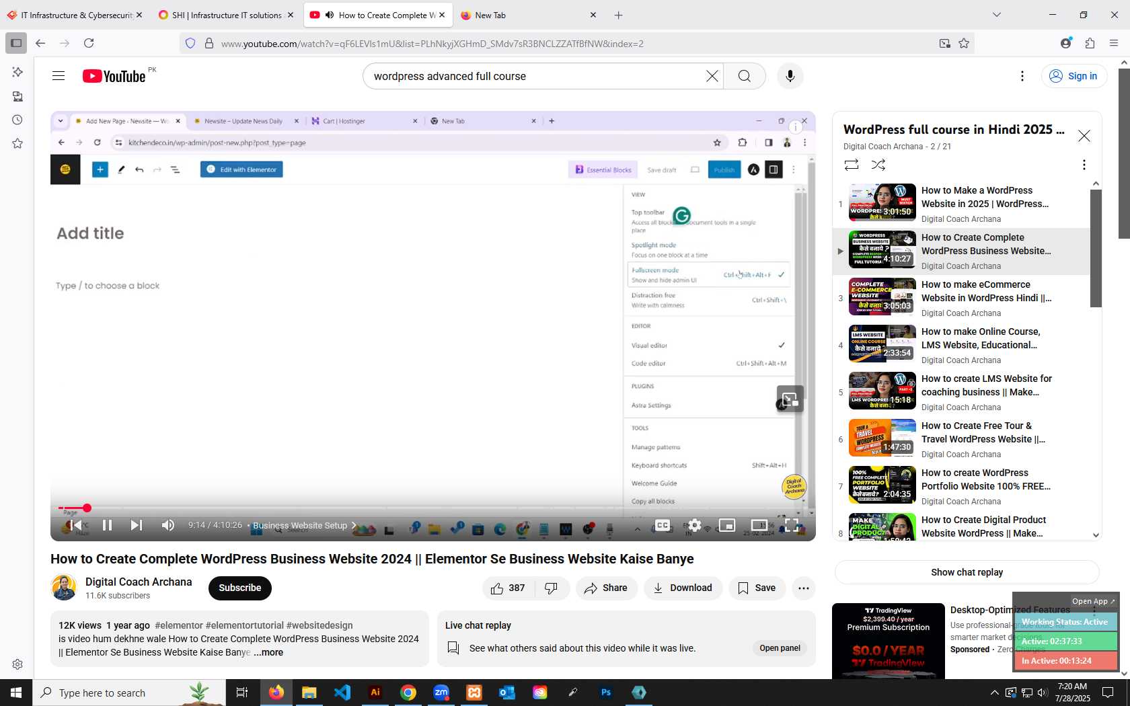Enter full screen video

(792, 525)
